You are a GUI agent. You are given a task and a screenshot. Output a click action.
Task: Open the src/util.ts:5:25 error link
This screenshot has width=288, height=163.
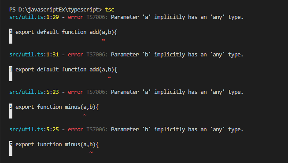[34, 130]
